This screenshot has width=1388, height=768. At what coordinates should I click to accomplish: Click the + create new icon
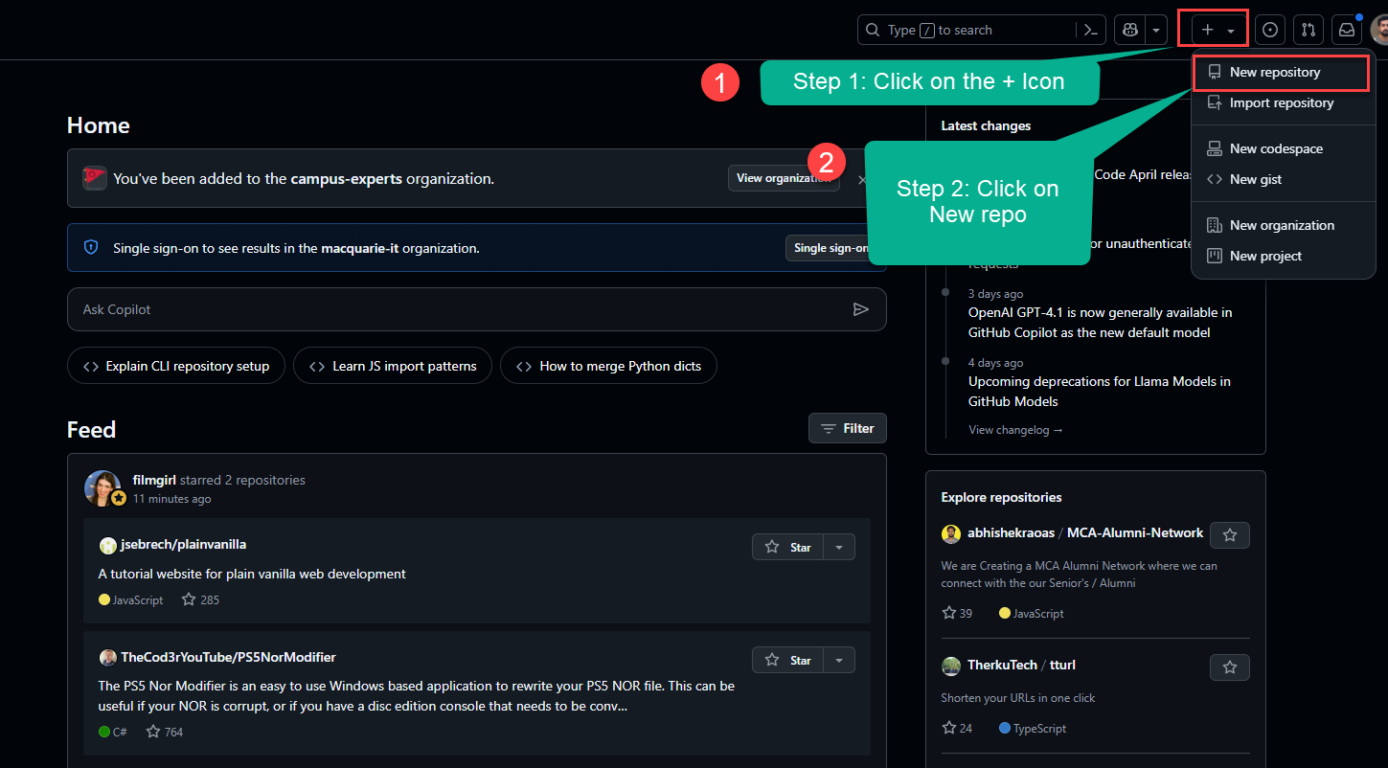tap(1205, 30)
